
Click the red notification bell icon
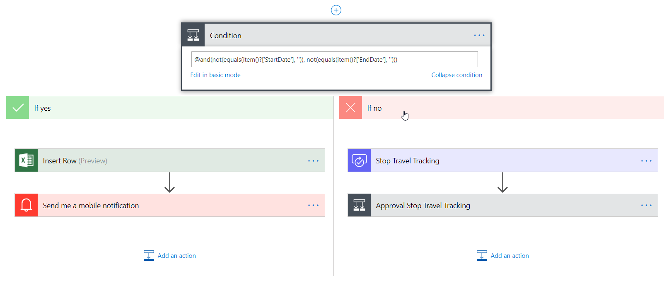[x=26, y=205]
